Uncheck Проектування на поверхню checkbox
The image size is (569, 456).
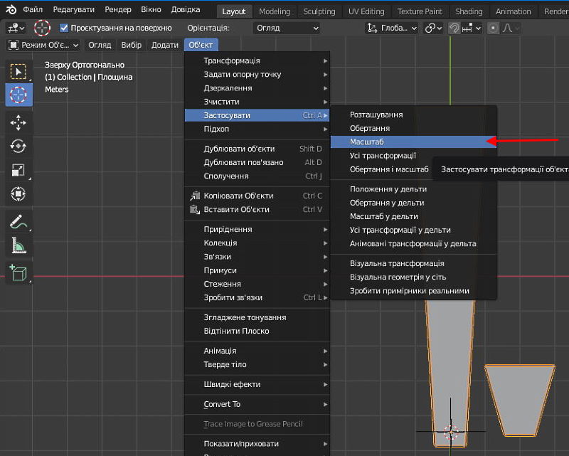point(64,28)
